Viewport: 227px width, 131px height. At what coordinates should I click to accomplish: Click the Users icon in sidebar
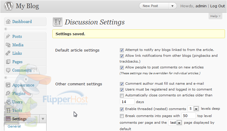(x=8, y=102)
